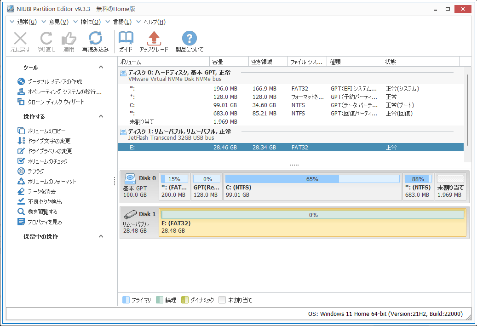Click the 再読み込み toolbar button

pyautogui.click(x=96, y=40)
